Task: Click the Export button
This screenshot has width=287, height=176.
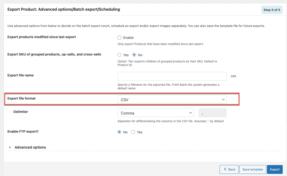Action: pos(275,169)
